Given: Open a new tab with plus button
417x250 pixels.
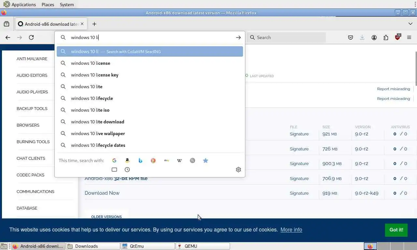Looking at the screenshot, I should tap(94, 24).
